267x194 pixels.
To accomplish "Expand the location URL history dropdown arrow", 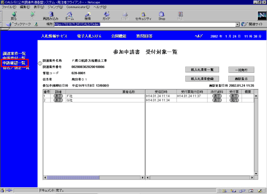I will [237, 25].
